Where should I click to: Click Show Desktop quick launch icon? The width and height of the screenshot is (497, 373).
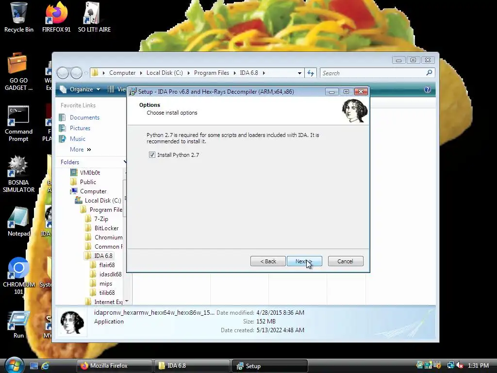click(34, 366)
